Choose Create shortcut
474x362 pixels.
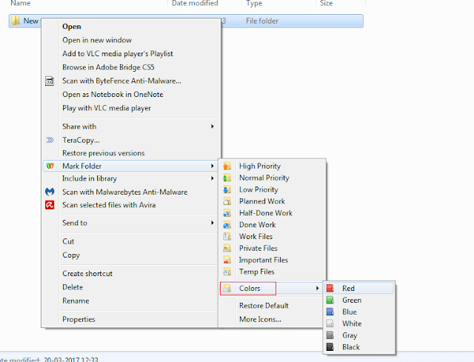pos(87,273)
